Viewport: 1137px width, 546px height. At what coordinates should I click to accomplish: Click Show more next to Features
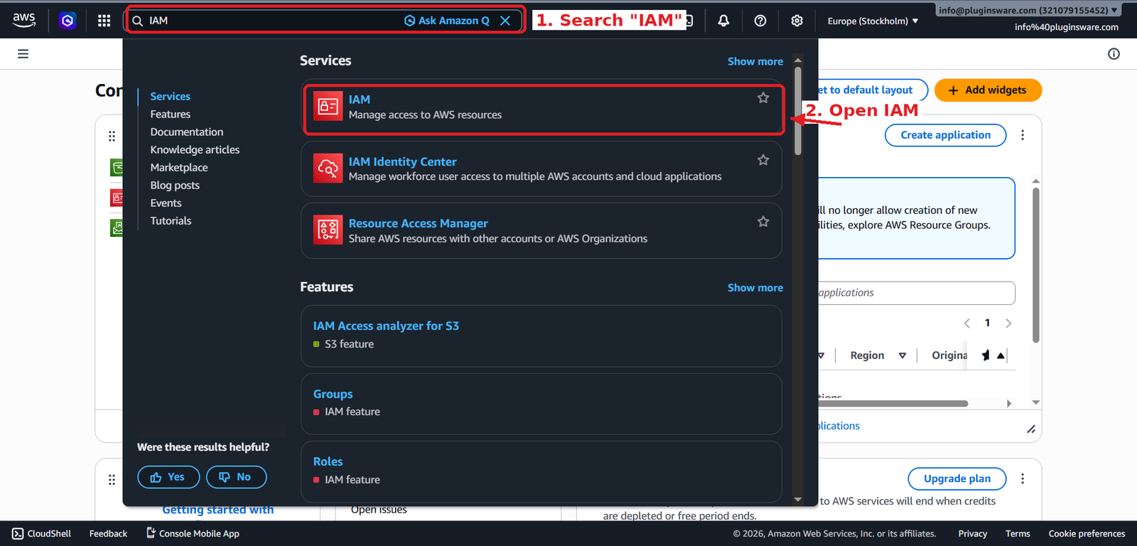tap(755, 288)
